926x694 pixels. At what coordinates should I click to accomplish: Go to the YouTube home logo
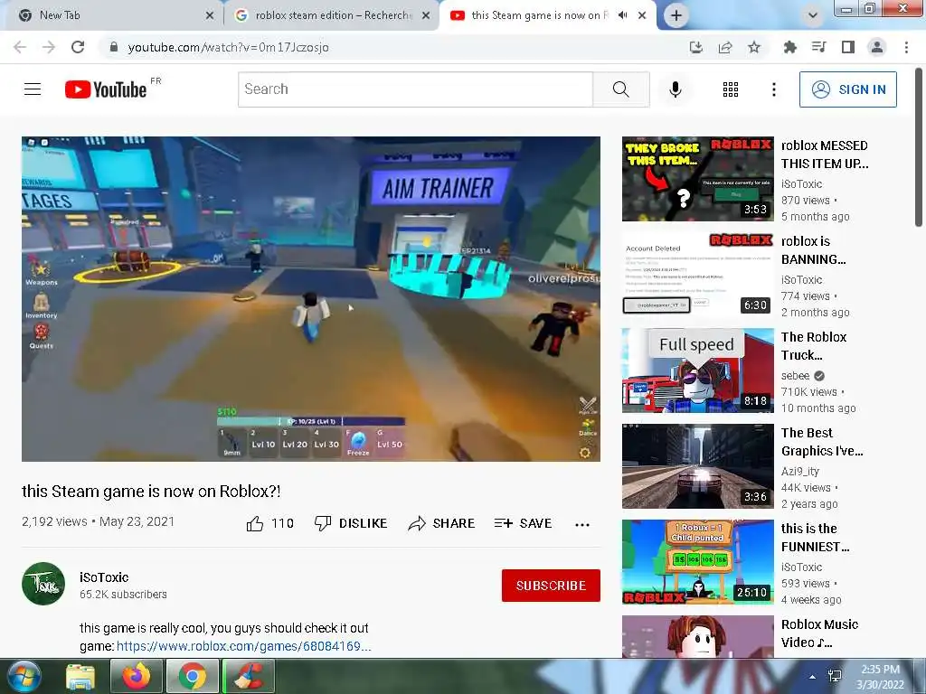click(x=107, y=89)
